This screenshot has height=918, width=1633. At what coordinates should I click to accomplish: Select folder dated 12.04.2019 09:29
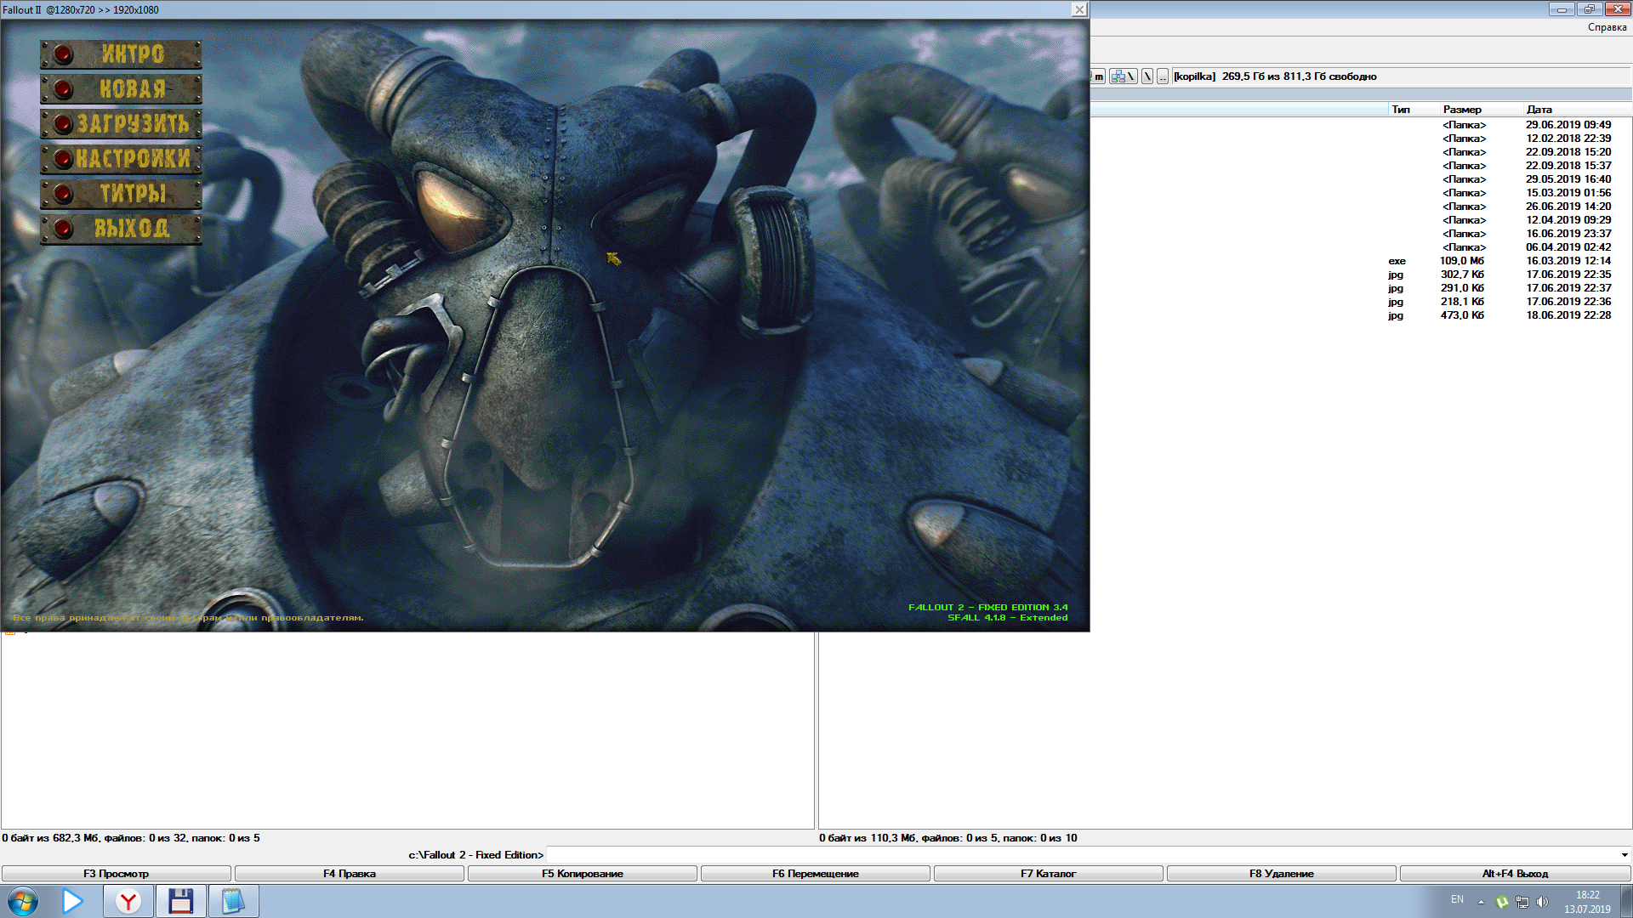(1361, 220)
